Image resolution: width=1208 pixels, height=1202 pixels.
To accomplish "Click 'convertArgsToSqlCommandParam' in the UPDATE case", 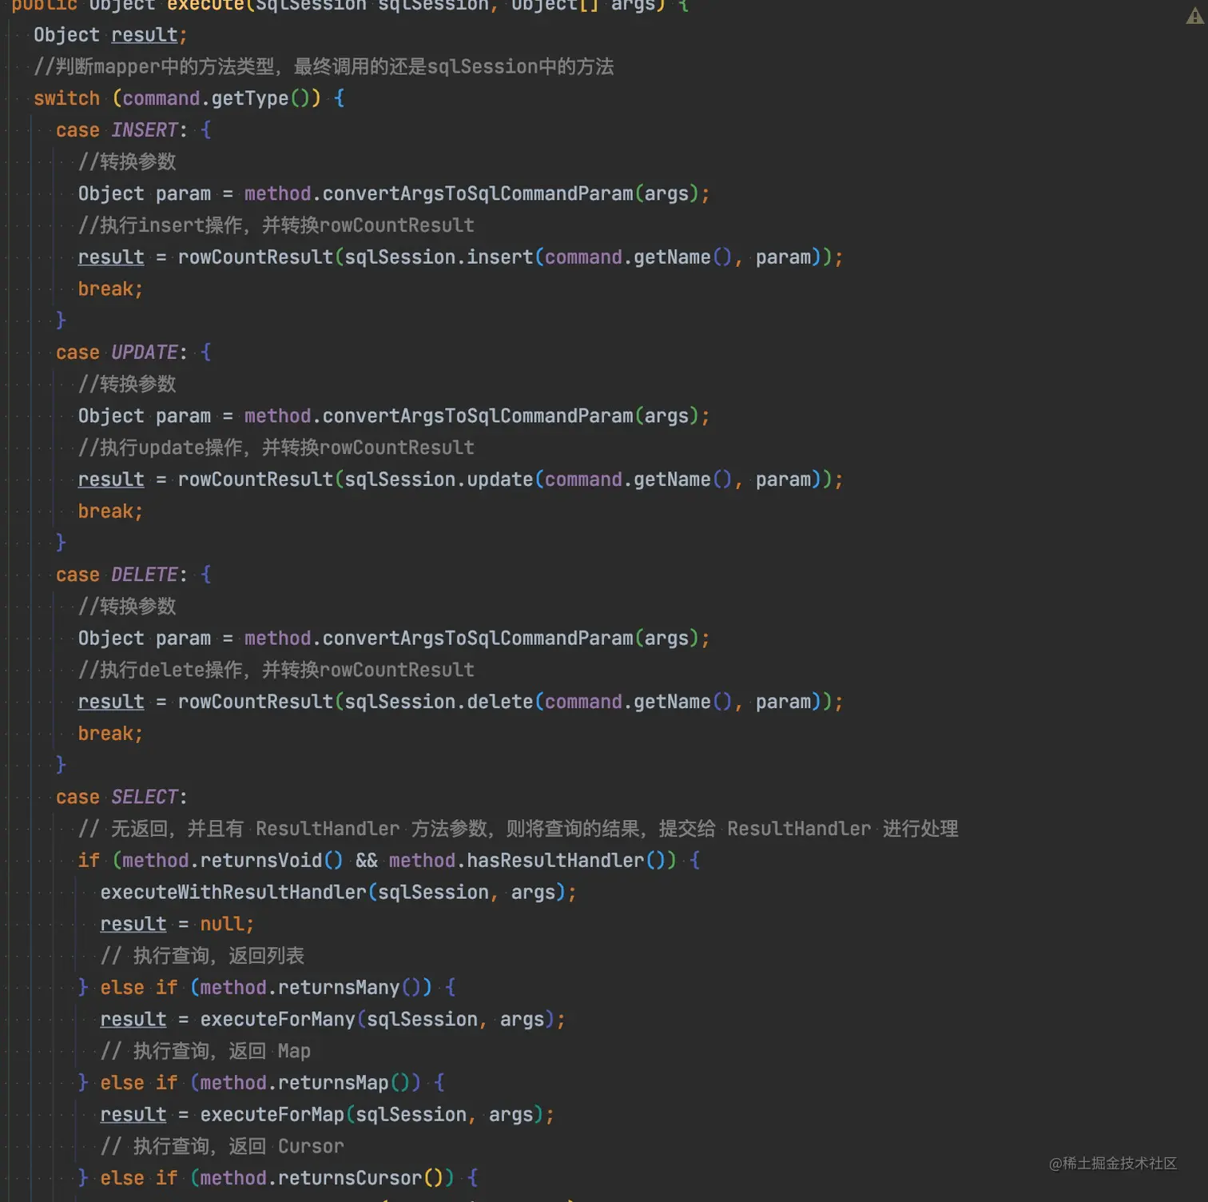I will [x=478, y=416].
